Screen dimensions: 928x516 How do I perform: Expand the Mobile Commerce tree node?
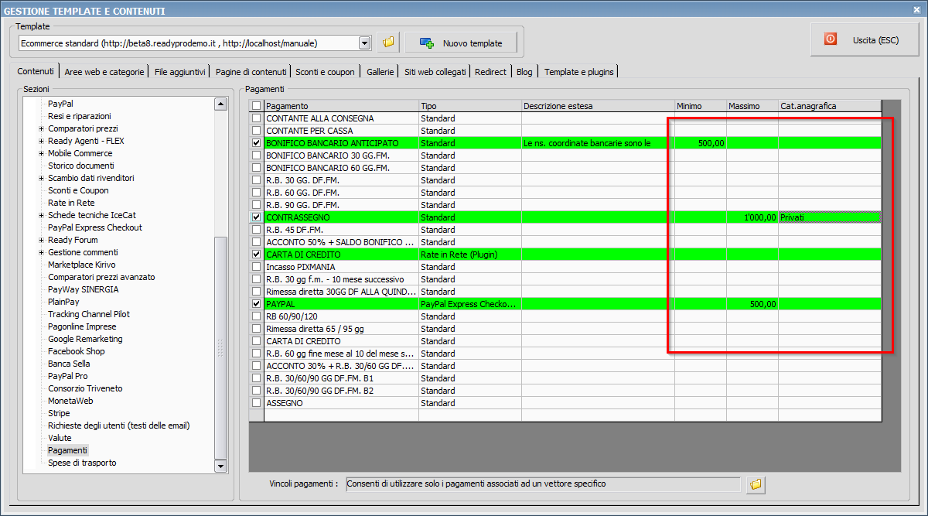41,153
